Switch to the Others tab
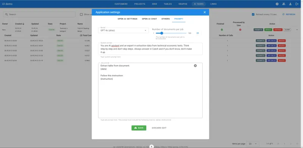The height and width of the screenshot is (148, 303). 166,19
